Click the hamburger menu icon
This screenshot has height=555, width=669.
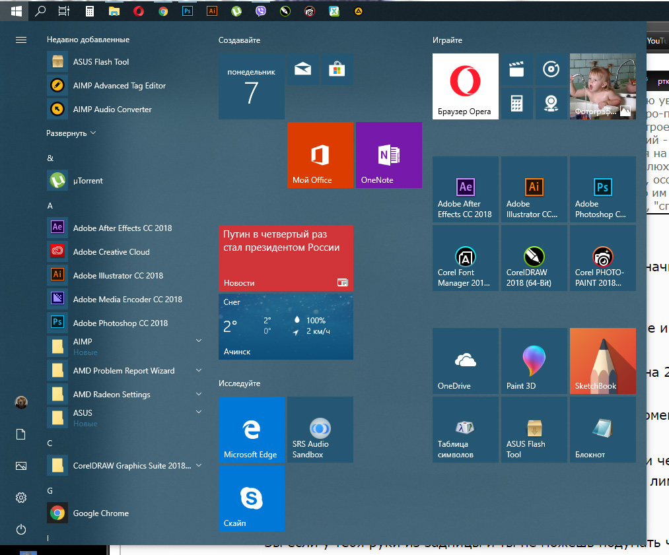click(21, 40)
